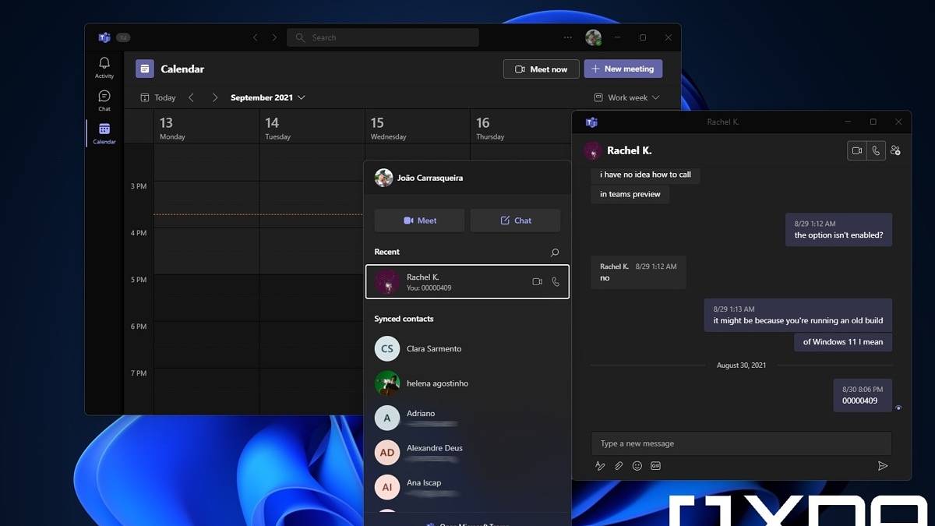Select the 13 Monday column header
This screenshot has height=526, width=935.
pos(206,127)
